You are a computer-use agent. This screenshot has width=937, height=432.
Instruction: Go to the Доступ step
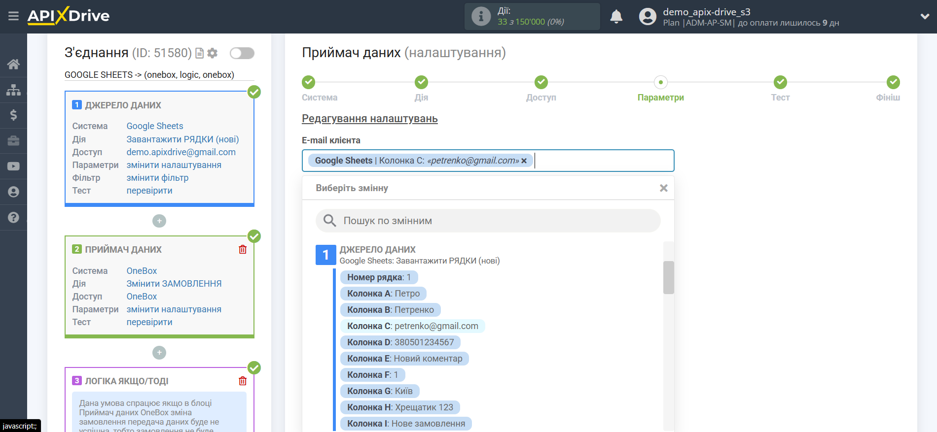(x=541, y=82)
